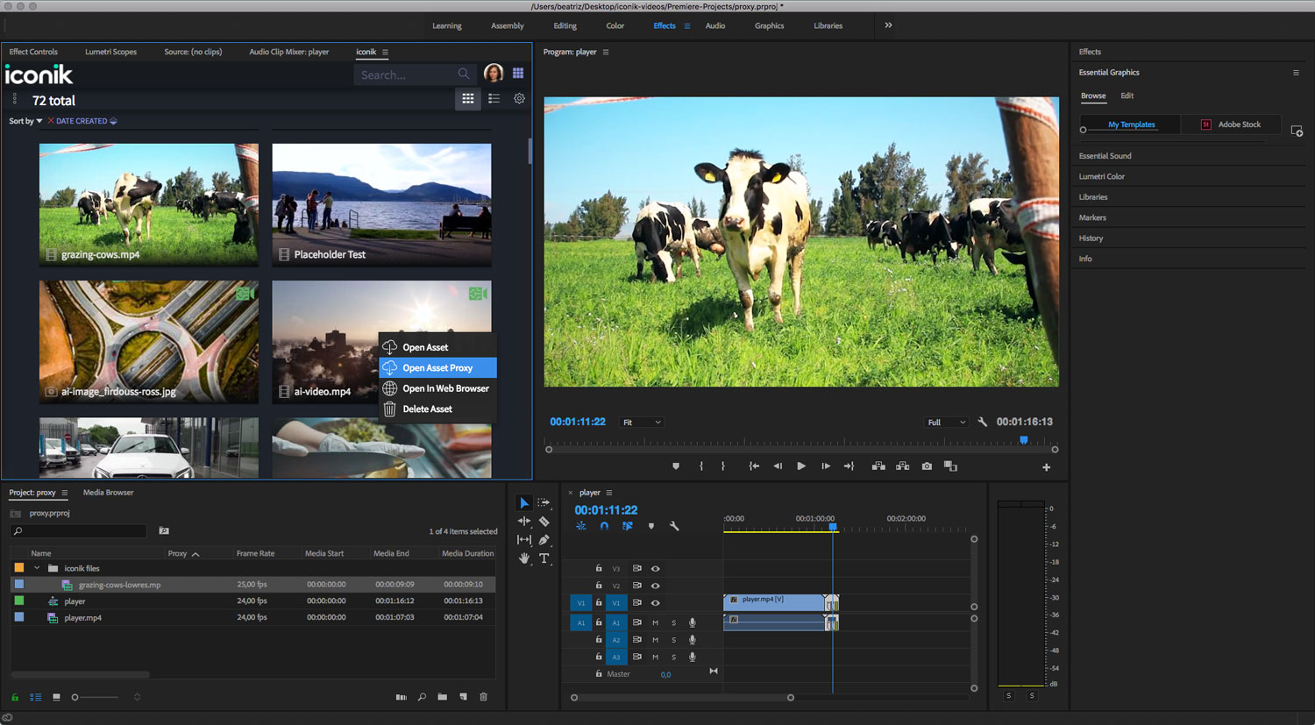Screen dimensions: 1315x725
Task: Select the Type tool
Action: pos(544,558)
